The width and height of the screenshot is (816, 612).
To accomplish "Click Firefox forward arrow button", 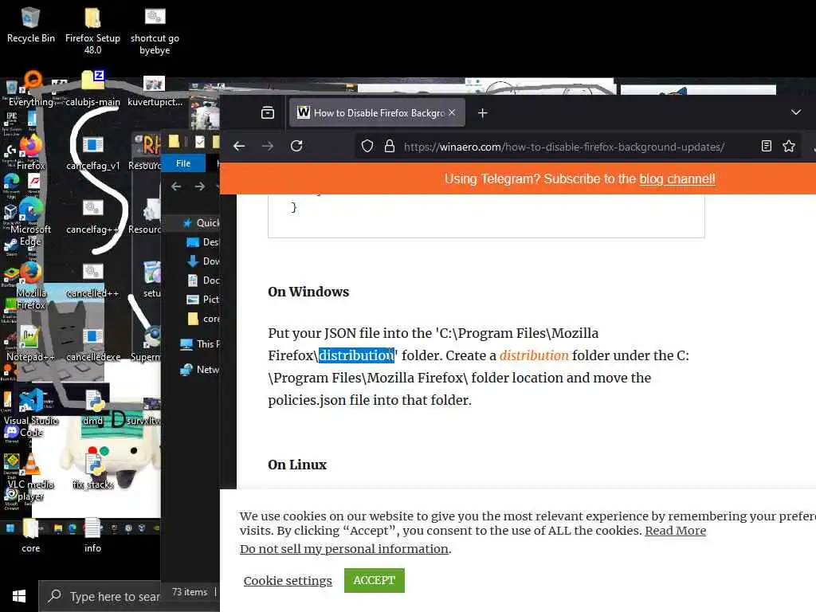I will [x=268, y=147].
